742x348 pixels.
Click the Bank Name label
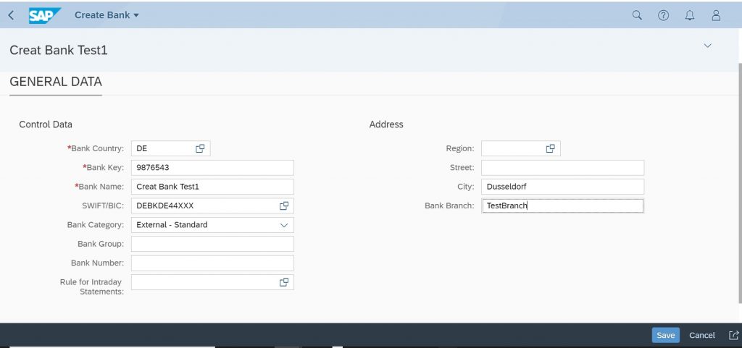tap(100, 187)
